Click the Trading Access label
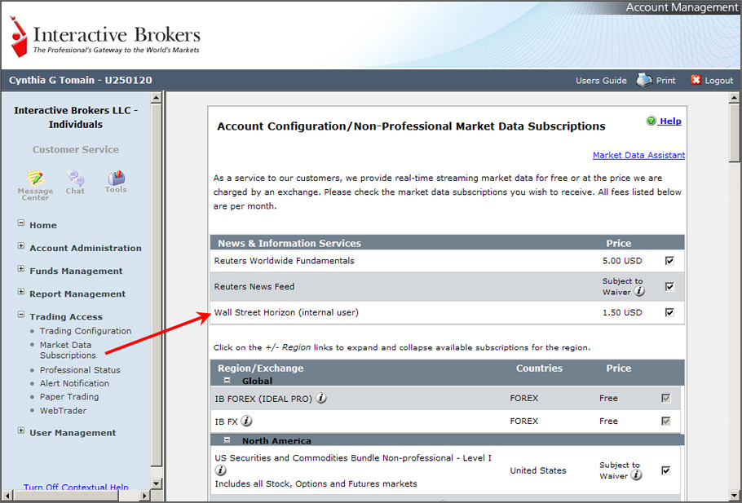This screenshot has width=742, height=503. (66, 317)
